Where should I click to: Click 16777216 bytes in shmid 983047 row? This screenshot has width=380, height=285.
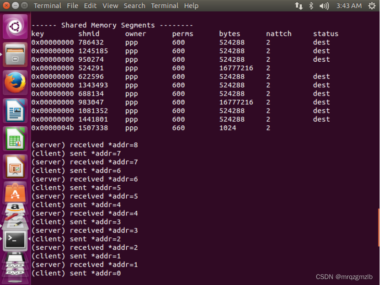coord(236,102)
